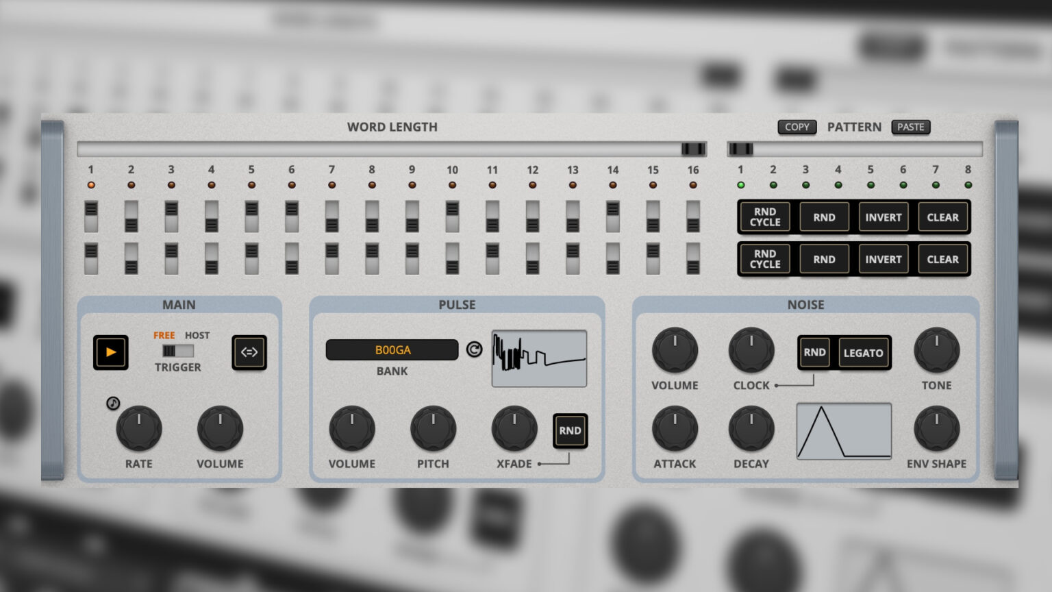Screen dimensions: 1052x592
Task: Click the WORD LENGTH slider handle
Action: (x=692, y=149)
